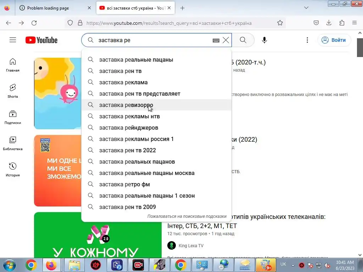Choose suggestion заставка реклама
The height and width of the screenshot is (272, 363).
coord(156,82)
